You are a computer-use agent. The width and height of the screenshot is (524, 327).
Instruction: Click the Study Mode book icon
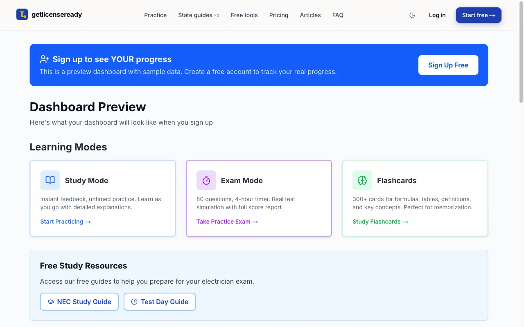[50, 180]
